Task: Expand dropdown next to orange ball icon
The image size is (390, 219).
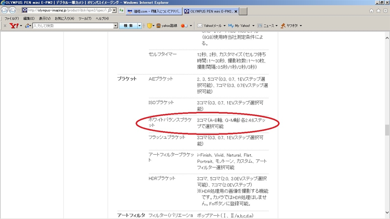Action: (191, 25)
